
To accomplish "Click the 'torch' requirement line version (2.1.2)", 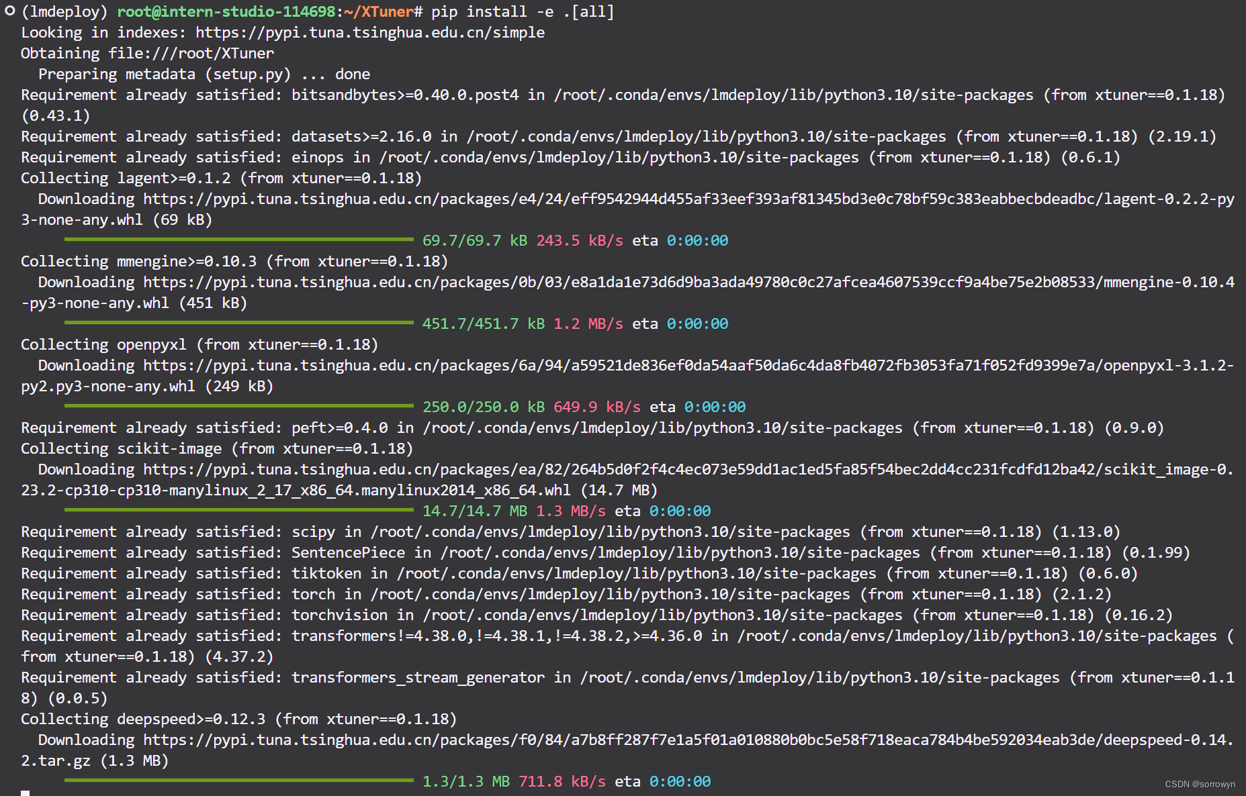I will coord(1081,595).
